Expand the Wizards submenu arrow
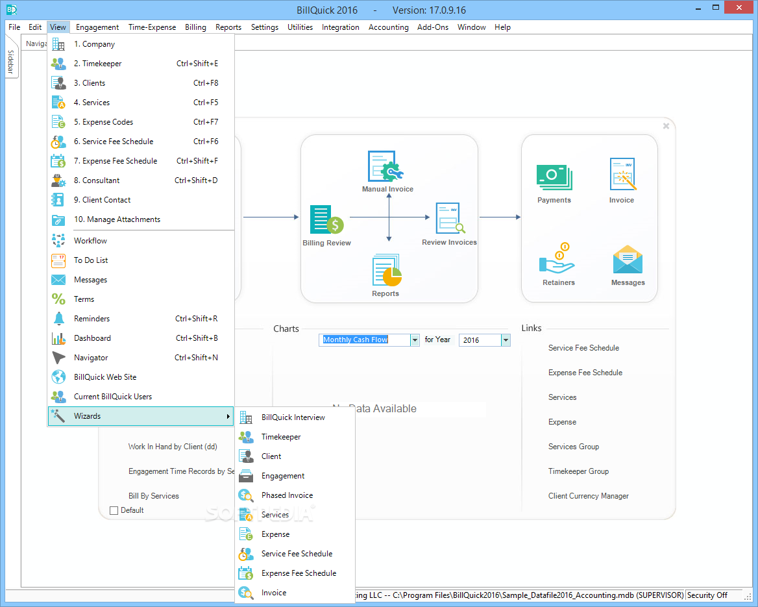The width and height of the screenshot is (758, 607). [228, 416]
